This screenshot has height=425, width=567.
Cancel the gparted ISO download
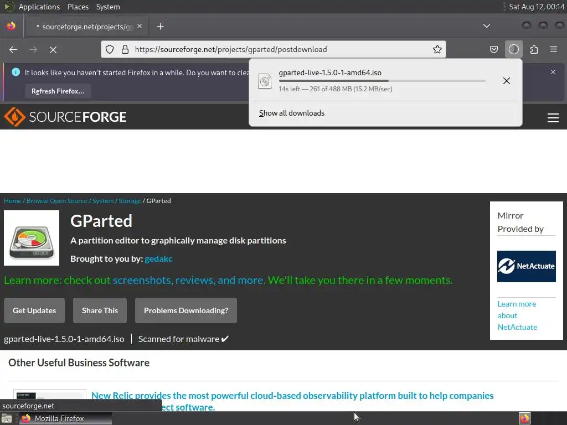tap(507, 81)
